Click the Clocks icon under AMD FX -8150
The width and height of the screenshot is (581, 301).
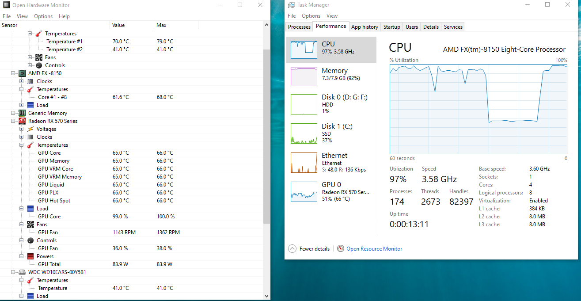pos(30,81)
